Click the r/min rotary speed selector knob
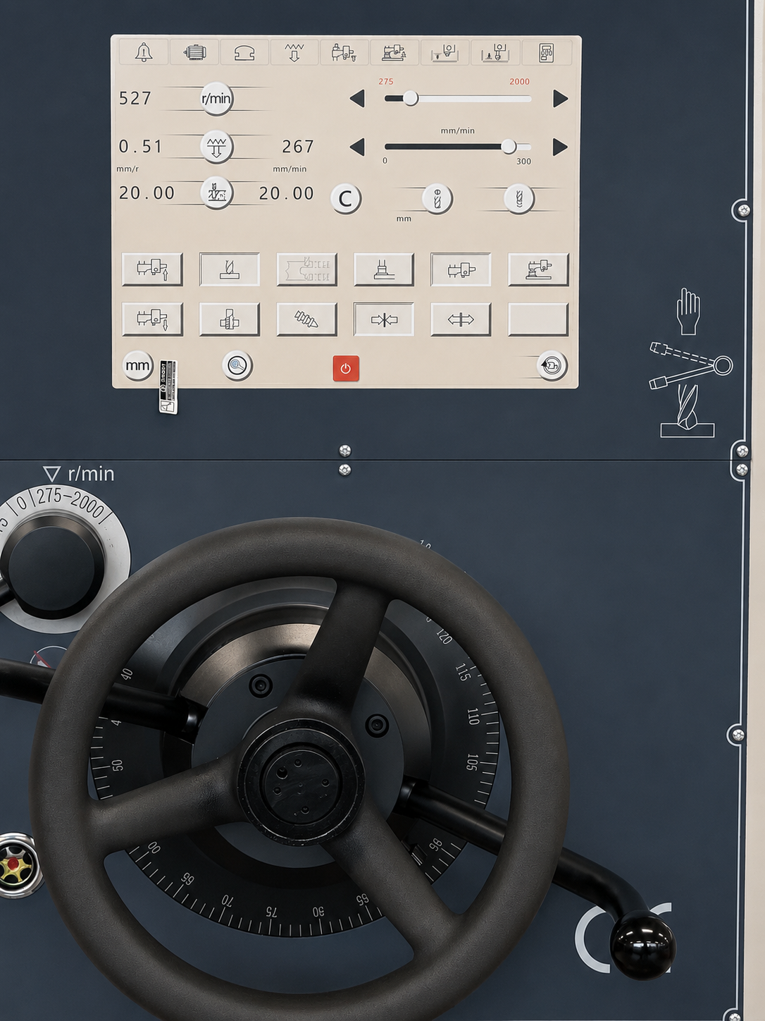Viewport: 765px width, 1021px height. pyautogui.click(x=54, y=566)
